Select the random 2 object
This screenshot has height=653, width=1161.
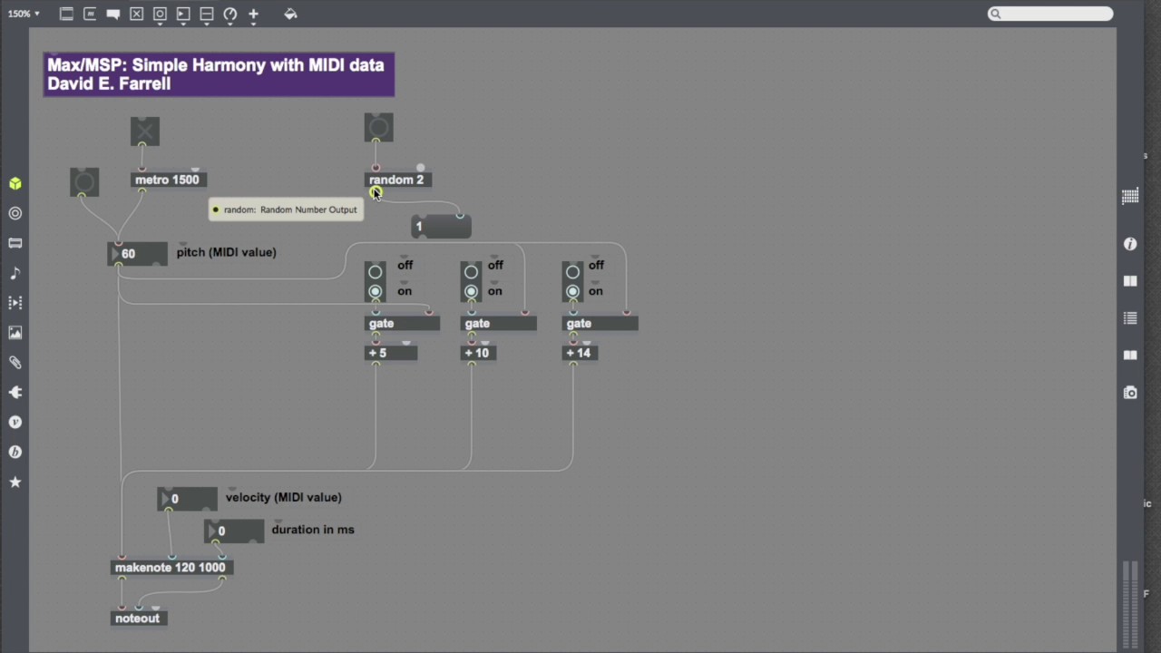pos(397,180)
